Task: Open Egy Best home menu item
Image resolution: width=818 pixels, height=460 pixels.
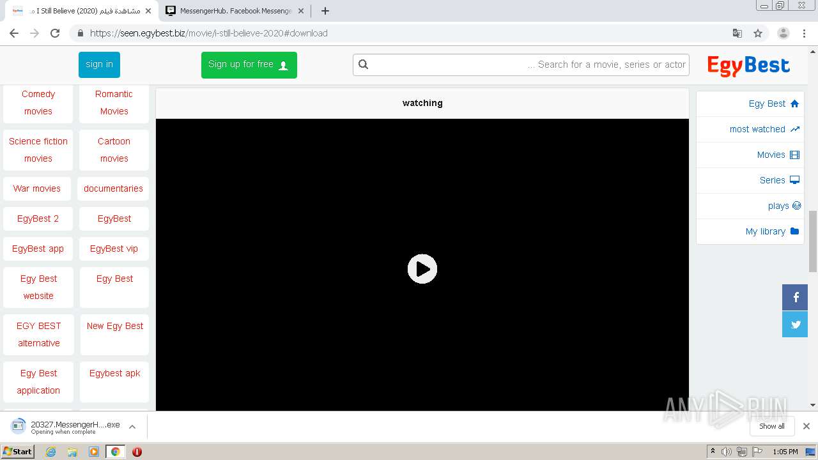Action: click(x=750, y=103)
